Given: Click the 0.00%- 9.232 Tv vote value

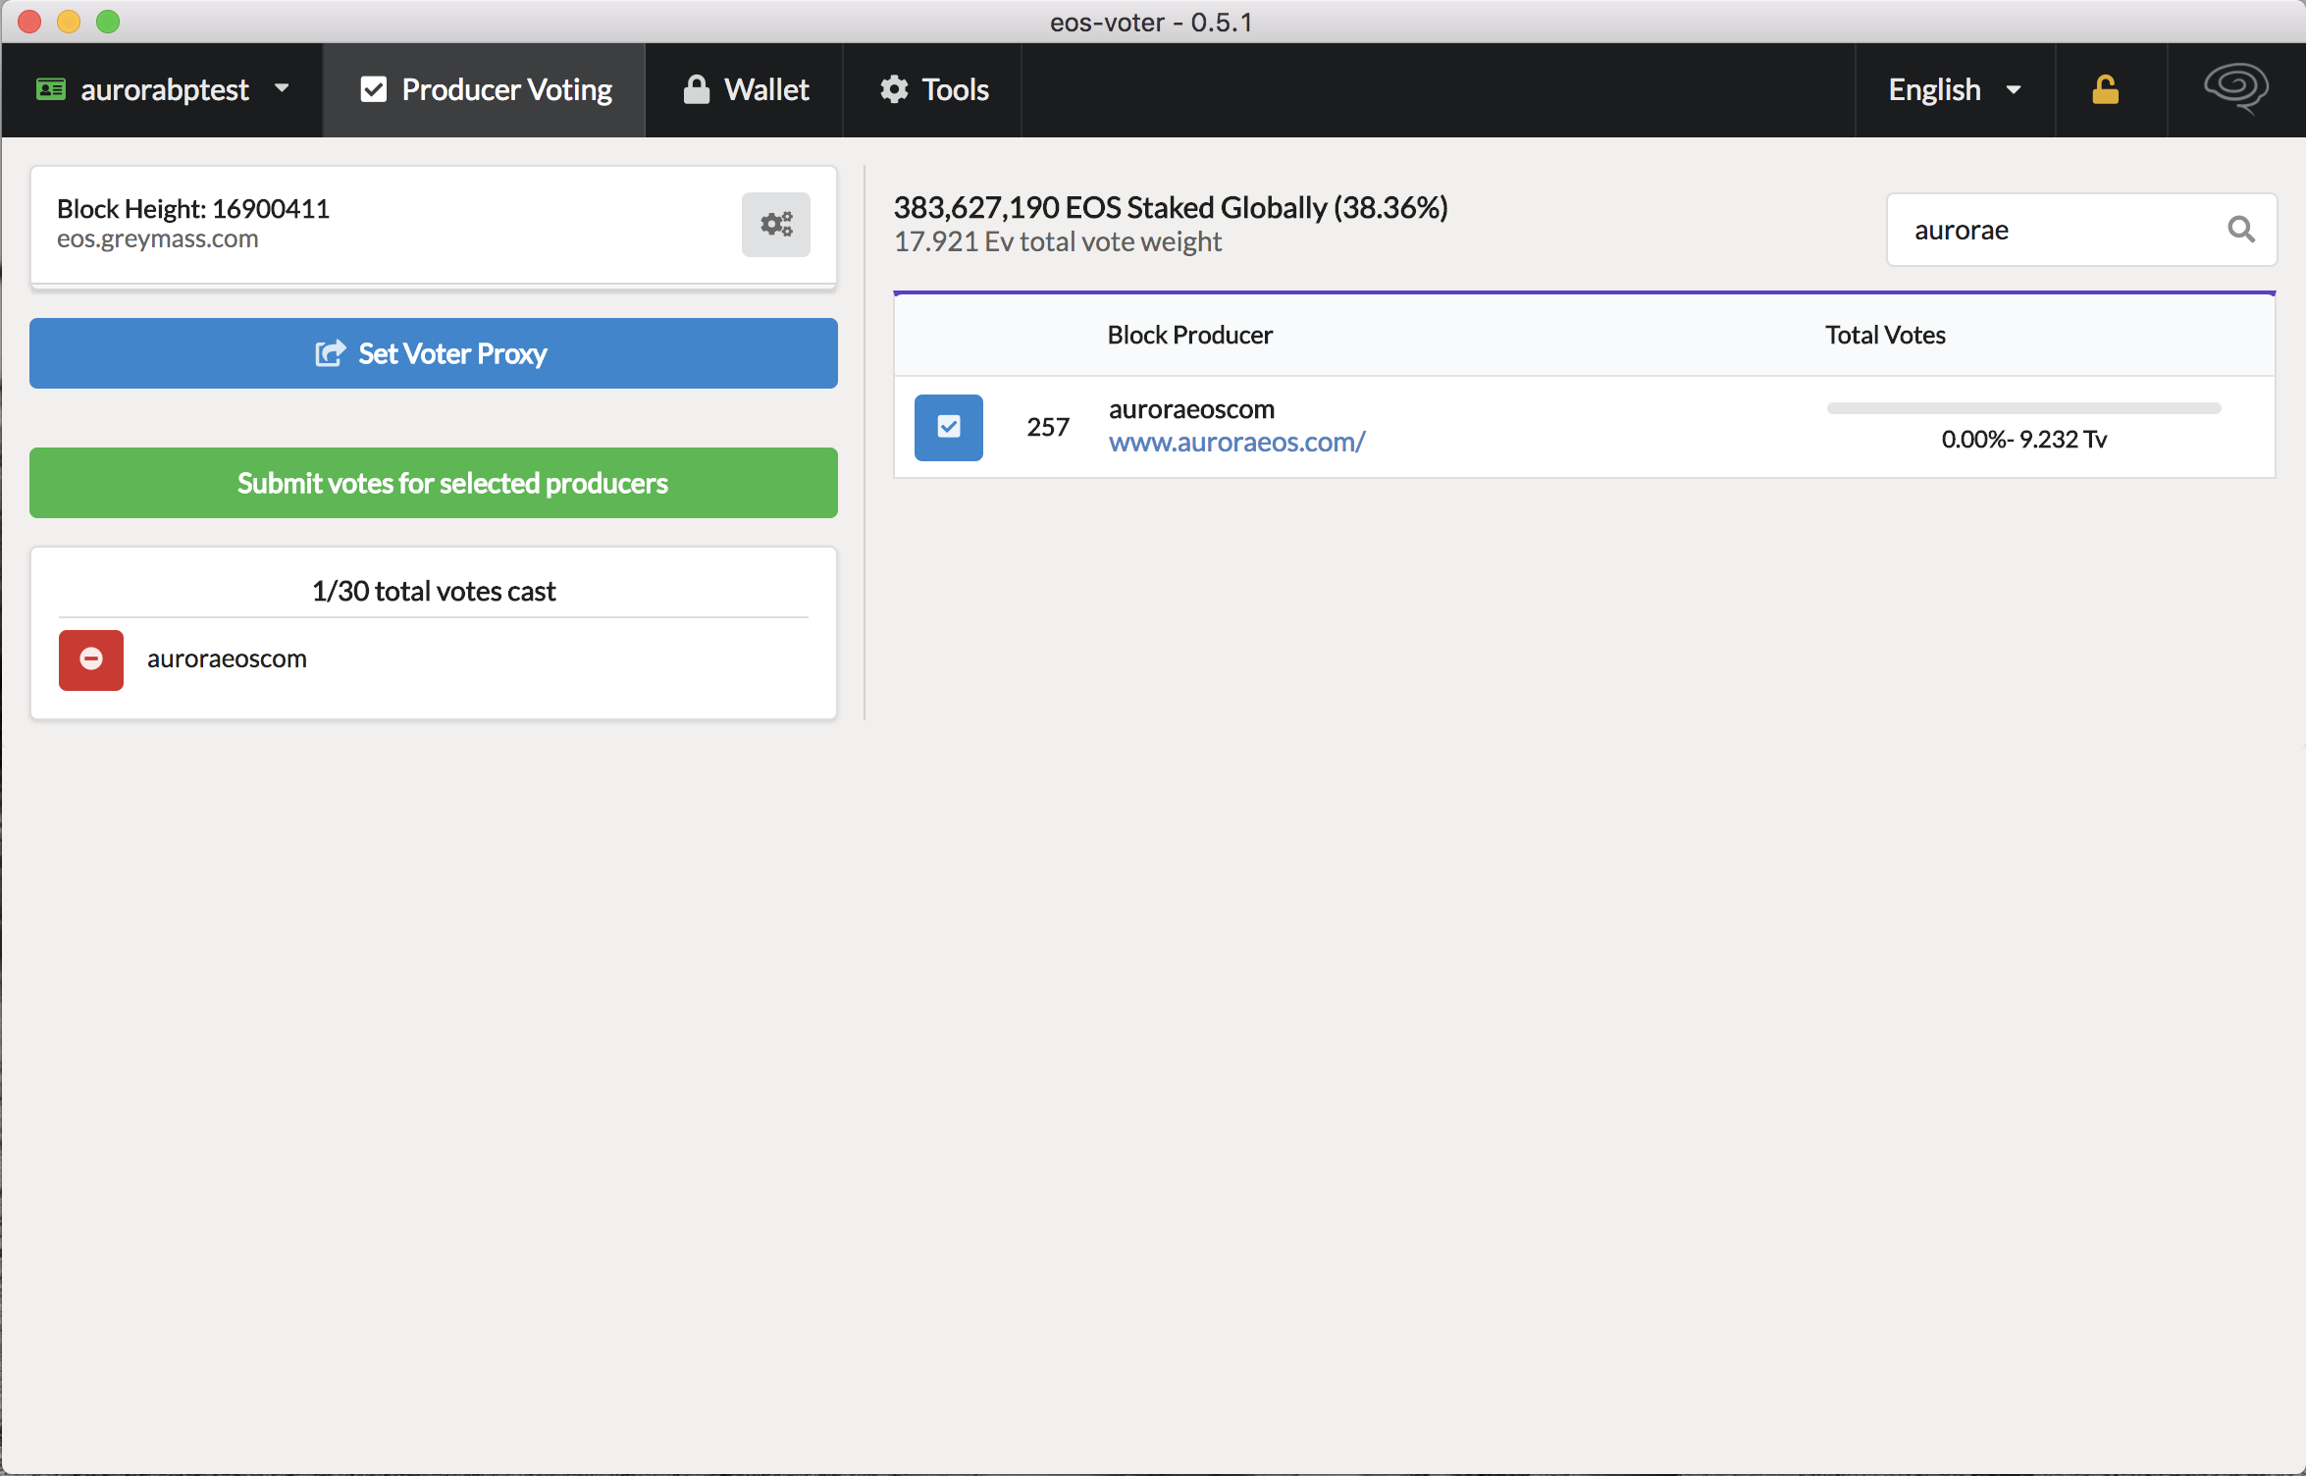Looking at the screenshot, I should (x=2024, y=439).
